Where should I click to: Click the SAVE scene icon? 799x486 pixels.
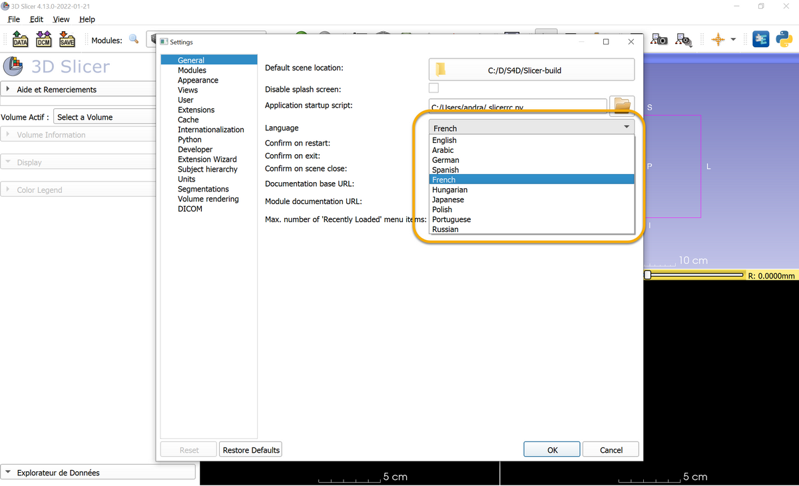(x=67, y=39)
